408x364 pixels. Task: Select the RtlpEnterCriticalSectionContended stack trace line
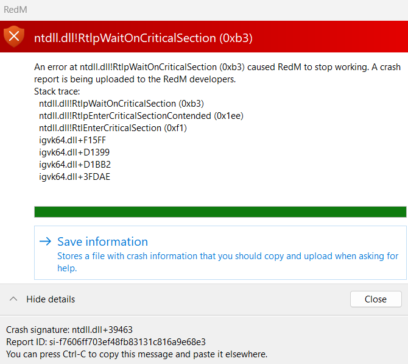pyautogui.click(x=141, y=116)
